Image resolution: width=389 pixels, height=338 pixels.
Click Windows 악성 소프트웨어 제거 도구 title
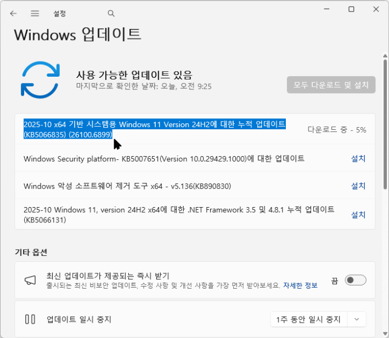(127, 186)
